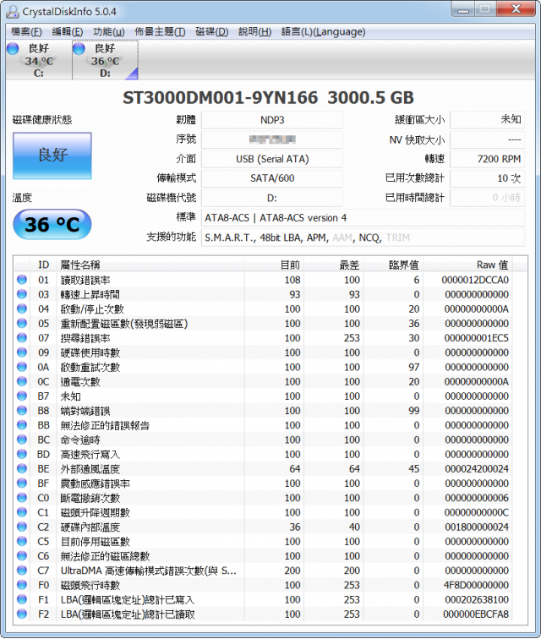Click the 介面 field USB (Serial ATA)
This screenshot has width=541, height=639.
point(272,159)
